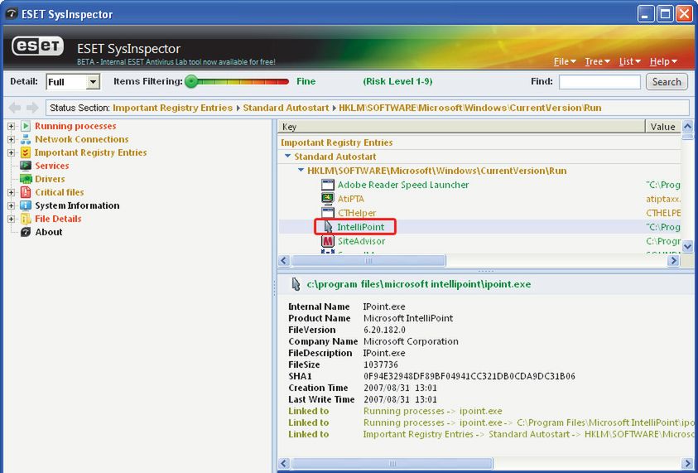The width and height of the screenshot is (698, 473).
Task: Select the SiteAdvisor autostart entry
Action: click(361, 241)
